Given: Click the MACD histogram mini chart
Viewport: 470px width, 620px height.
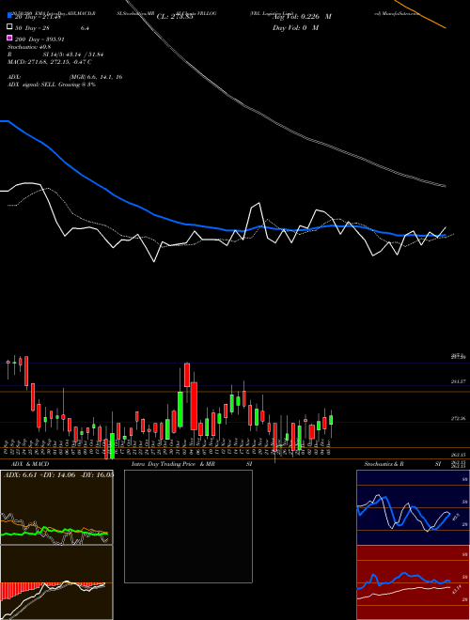Looking at the screenshot, I should point(56,582).
